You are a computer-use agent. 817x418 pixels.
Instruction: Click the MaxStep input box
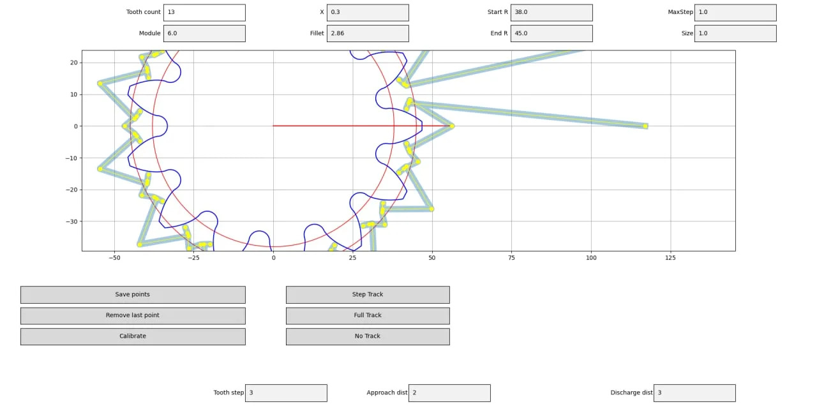click(735, 13)
